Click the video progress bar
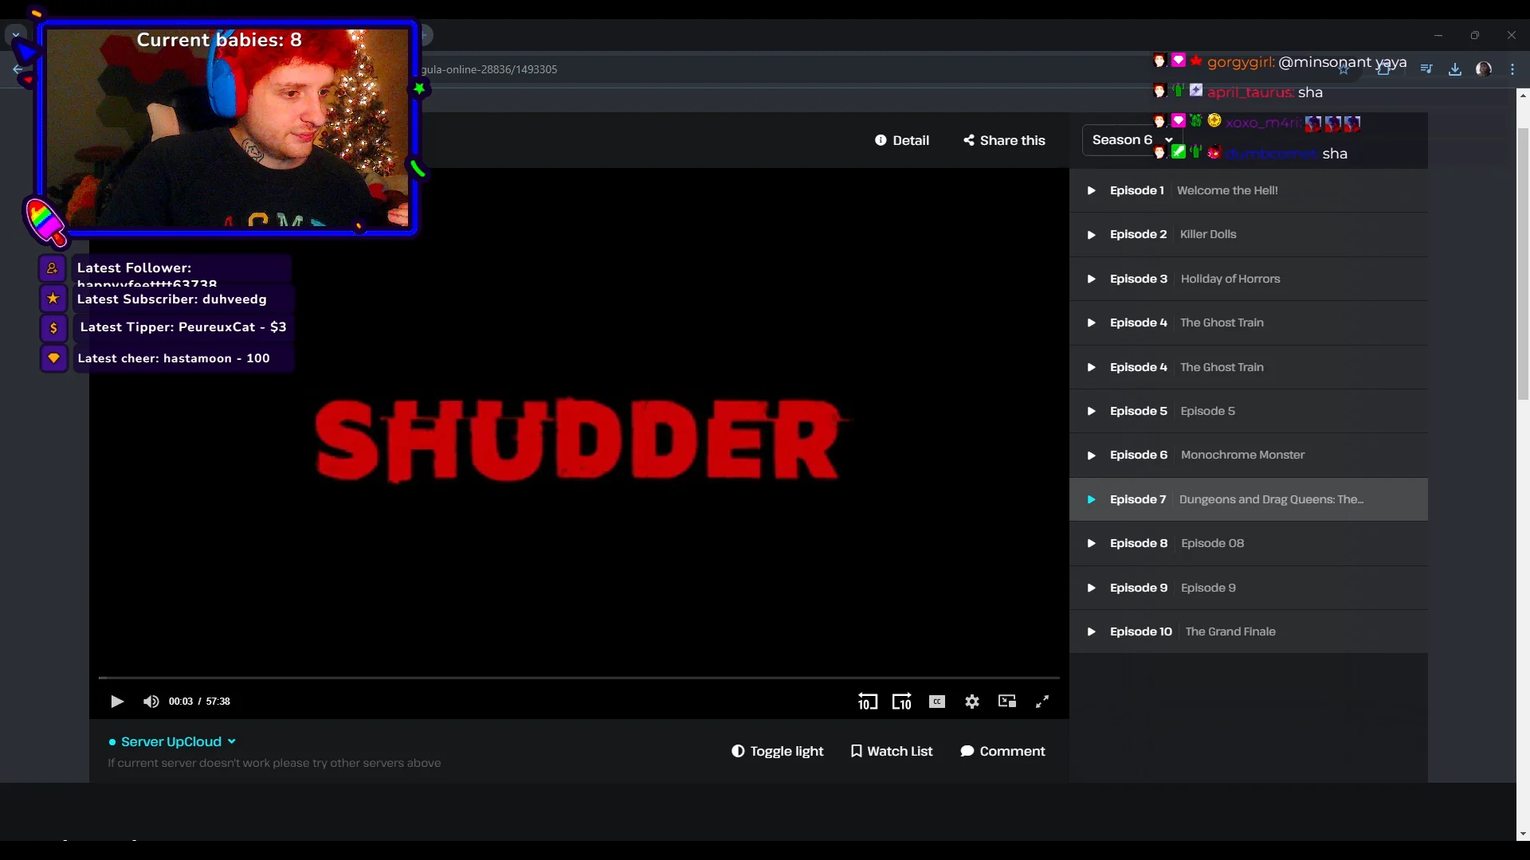Screen dimensions: 1530x860 579,678
